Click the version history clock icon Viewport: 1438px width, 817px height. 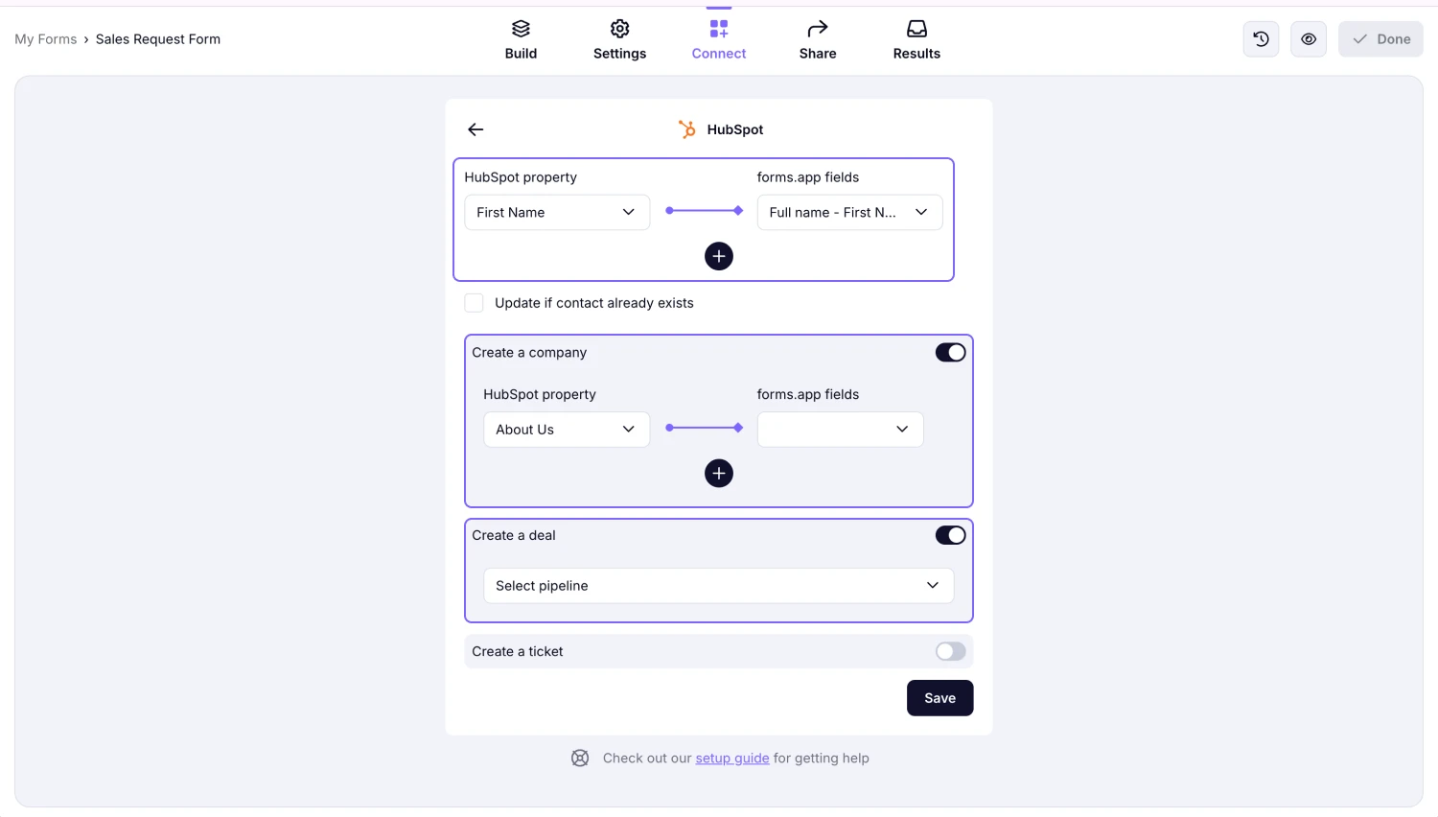click(1260, 38)
